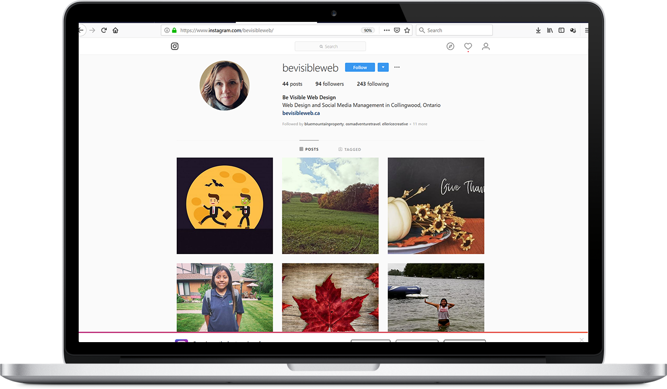Click the 'bevisibleweb' username heading

[x=311, y=68]
